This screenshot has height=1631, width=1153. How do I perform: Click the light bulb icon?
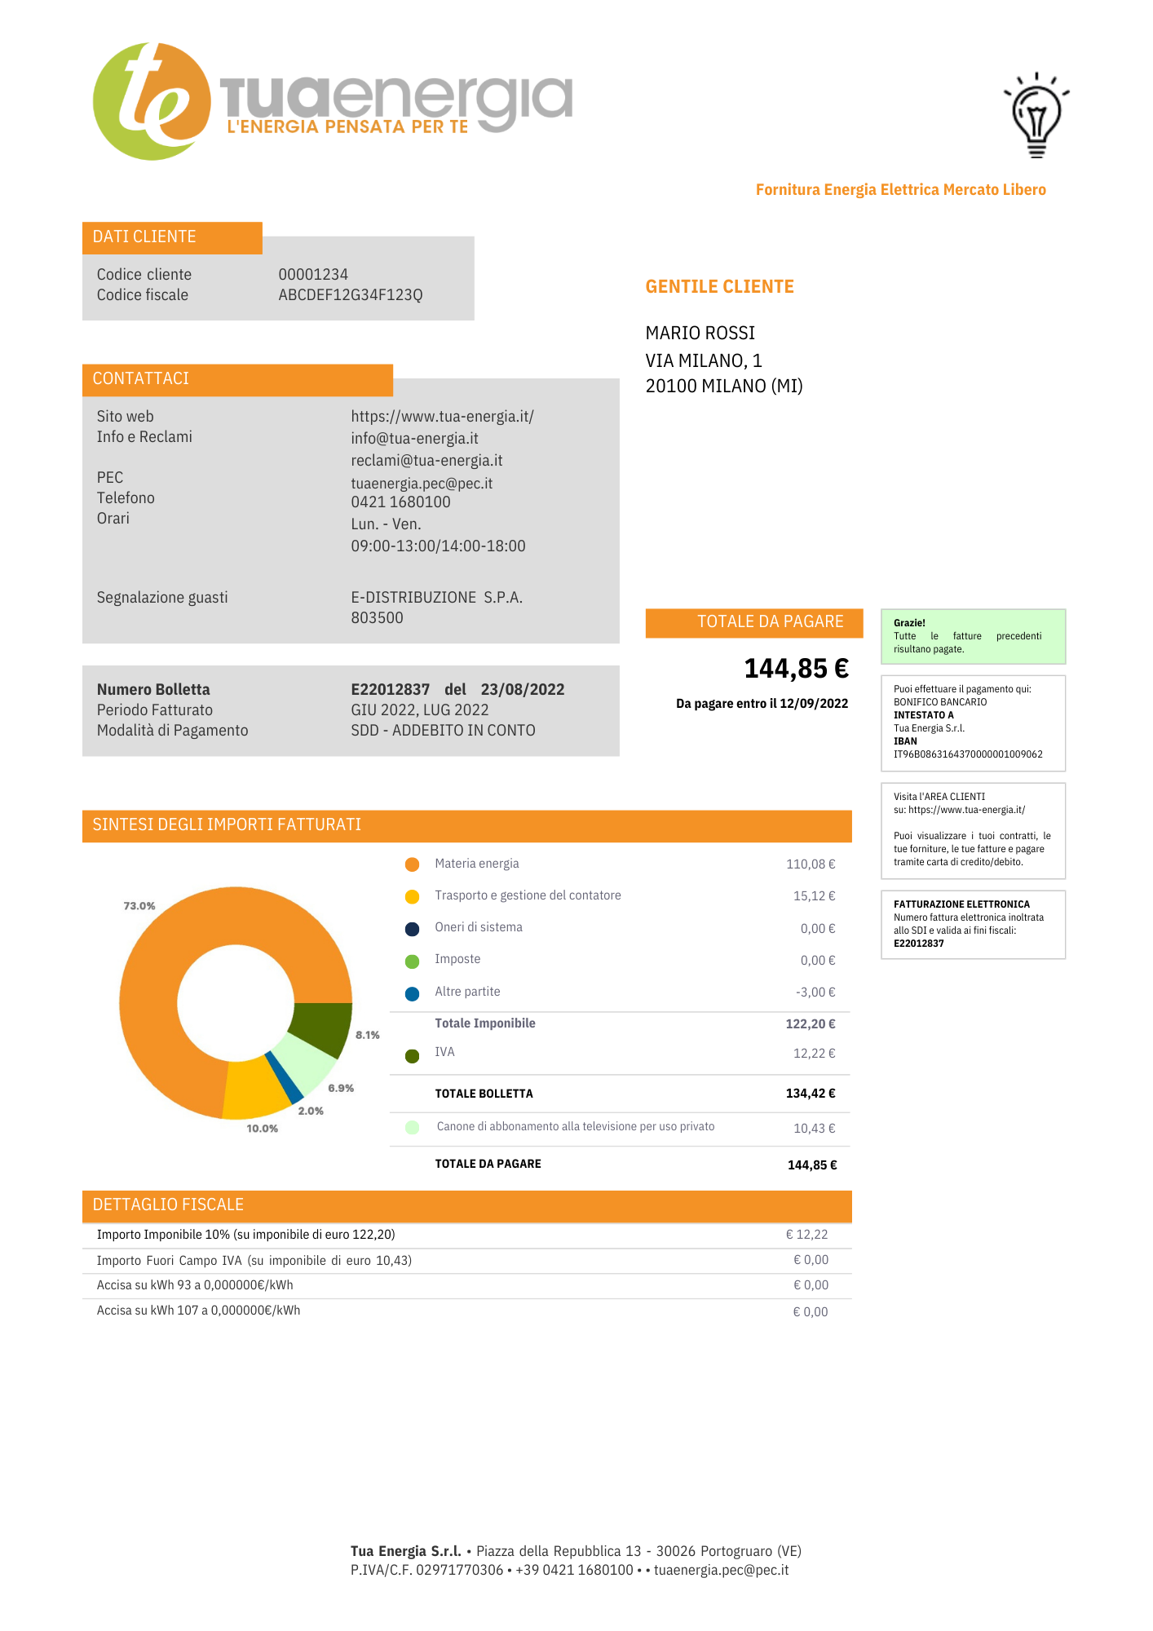pos(1036,115)
